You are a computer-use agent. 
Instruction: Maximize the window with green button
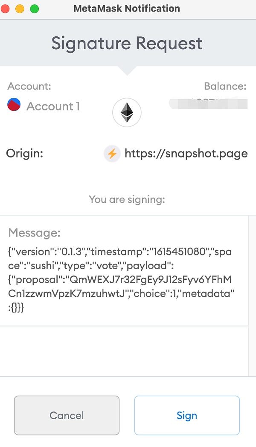34,9
